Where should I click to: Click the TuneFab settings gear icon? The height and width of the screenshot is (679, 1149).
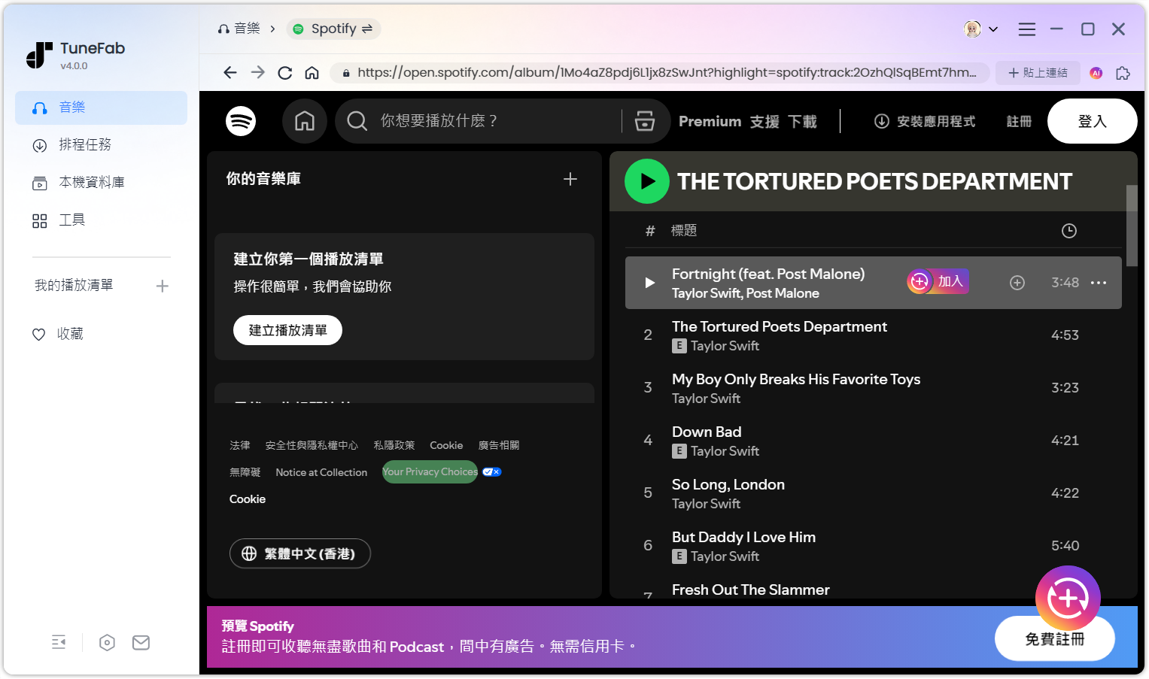(107, 642)
